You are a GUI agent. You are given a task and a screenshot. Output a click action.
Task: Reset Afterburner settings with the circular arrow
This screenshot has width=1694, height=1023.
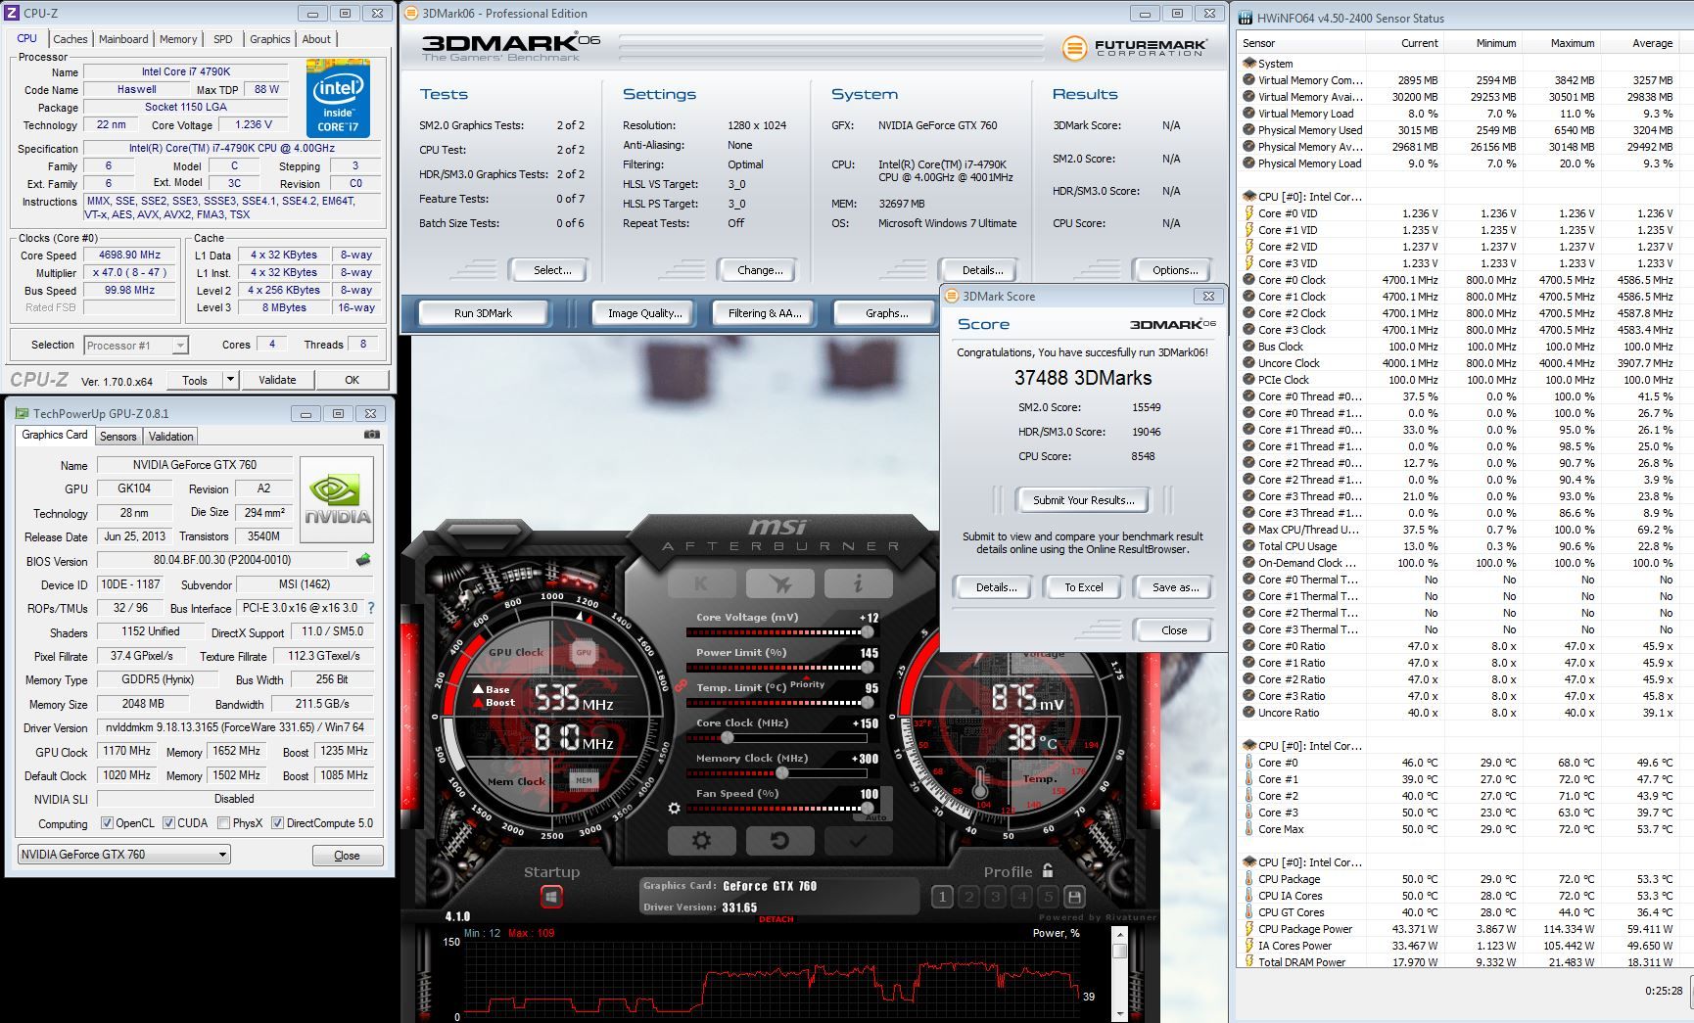[779, 841]
